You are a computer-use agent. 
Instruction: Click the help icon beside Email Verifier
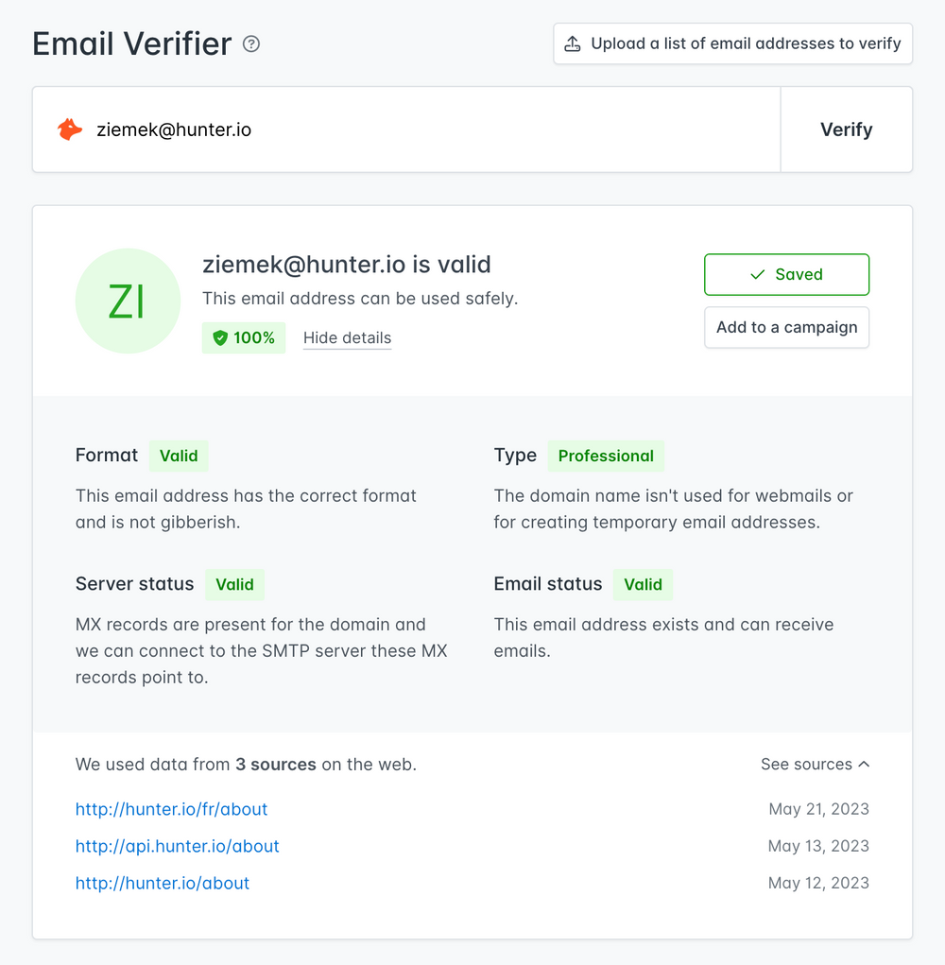(x=250, y=43)
